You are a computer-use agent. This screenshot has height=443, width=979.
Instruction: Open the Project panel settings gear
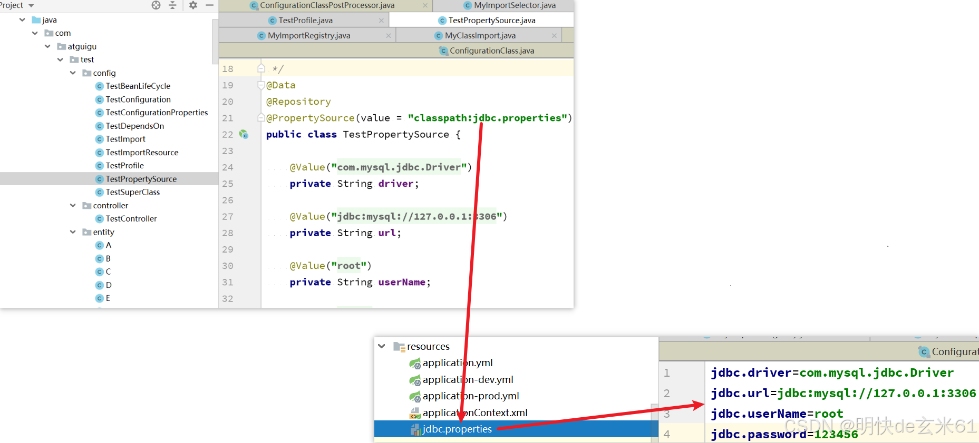point(193,5)
